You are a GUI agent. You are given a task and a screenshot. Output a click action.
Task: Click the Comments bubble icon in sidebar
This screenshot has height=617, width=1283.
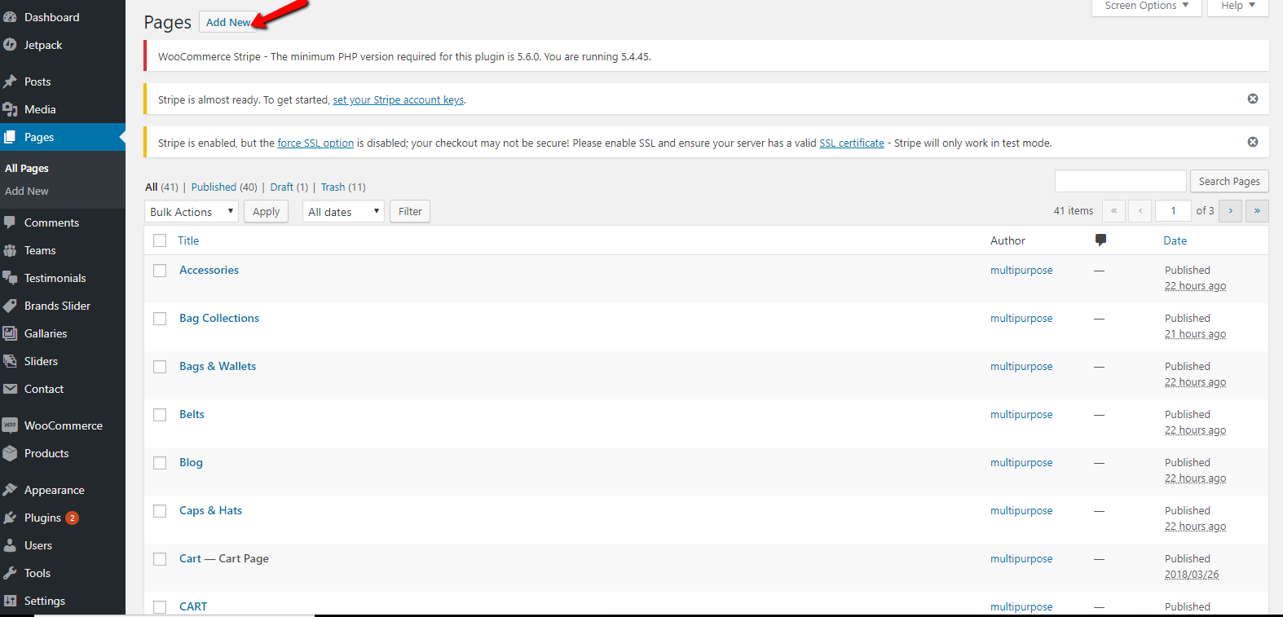pos(10,223)
